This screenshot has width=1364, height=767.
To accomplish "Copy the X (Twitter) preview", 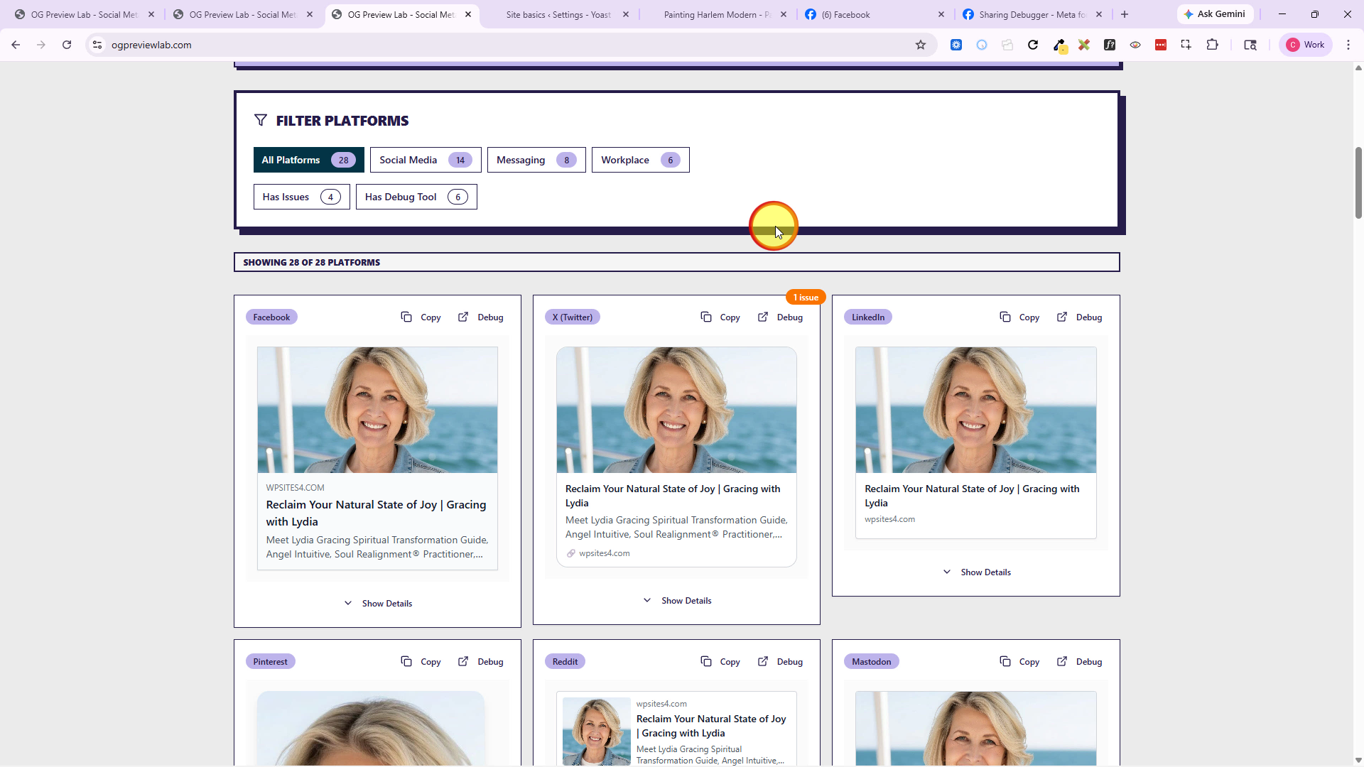I will coord(720,317).
